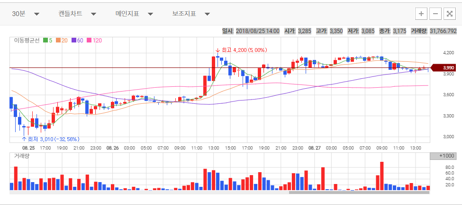462x209 pixels.
Task: Select the 08.26 date on time axis
Action: 112,148
